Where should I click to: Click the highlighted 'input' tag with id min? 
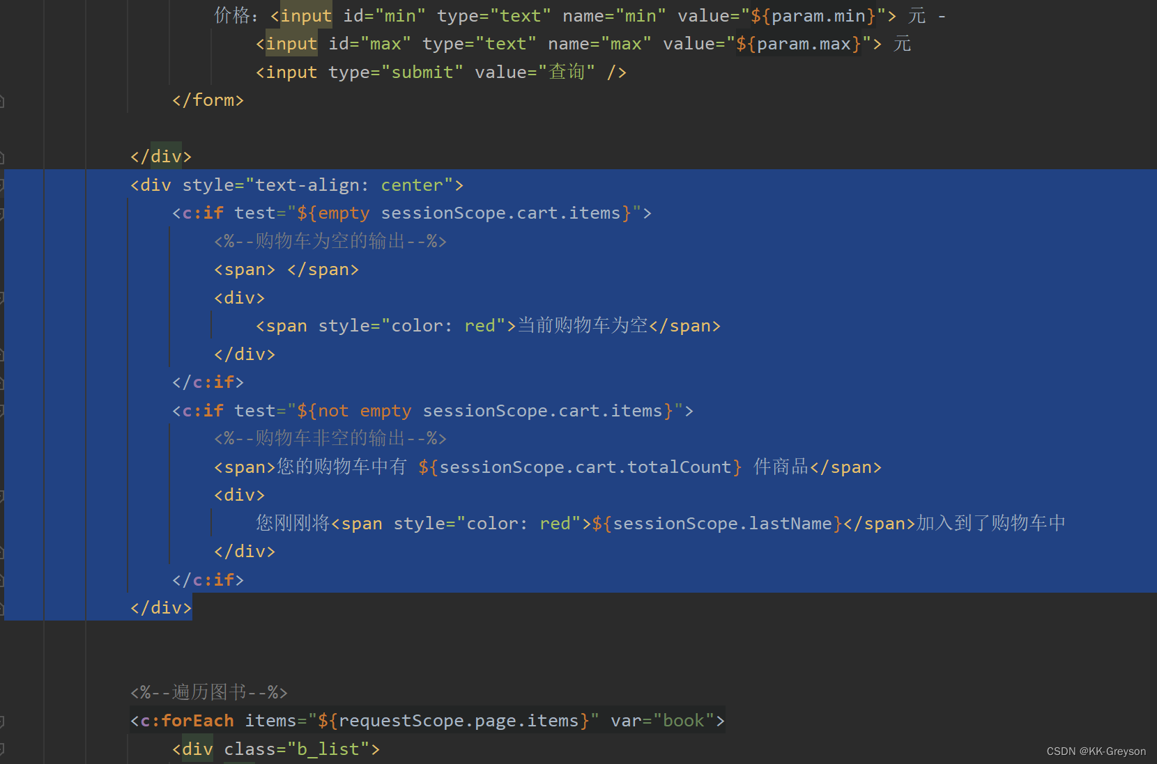pyautogui.click(x=306, y=15)
